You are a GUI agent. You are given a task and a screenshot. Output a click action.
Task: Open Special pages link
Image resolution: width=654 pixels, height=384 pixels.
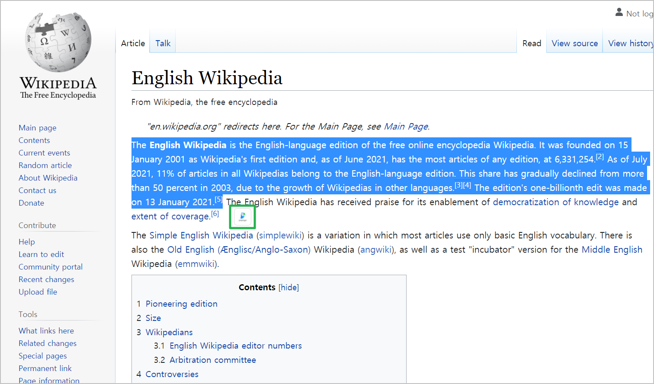click(x=43, y=356)
